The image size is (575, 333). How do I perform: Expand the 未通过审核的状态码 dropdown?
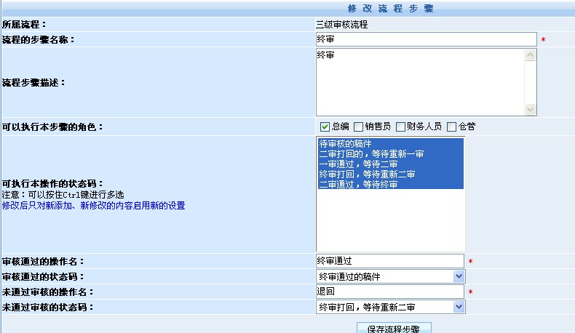point(458,307)
